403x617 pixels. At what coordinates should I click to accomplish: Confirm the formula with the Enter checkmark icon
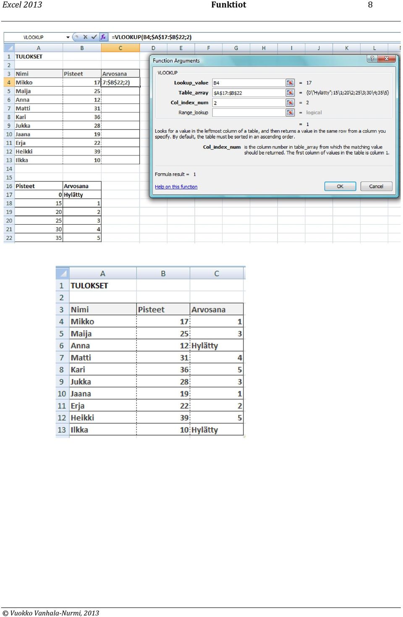94,37
